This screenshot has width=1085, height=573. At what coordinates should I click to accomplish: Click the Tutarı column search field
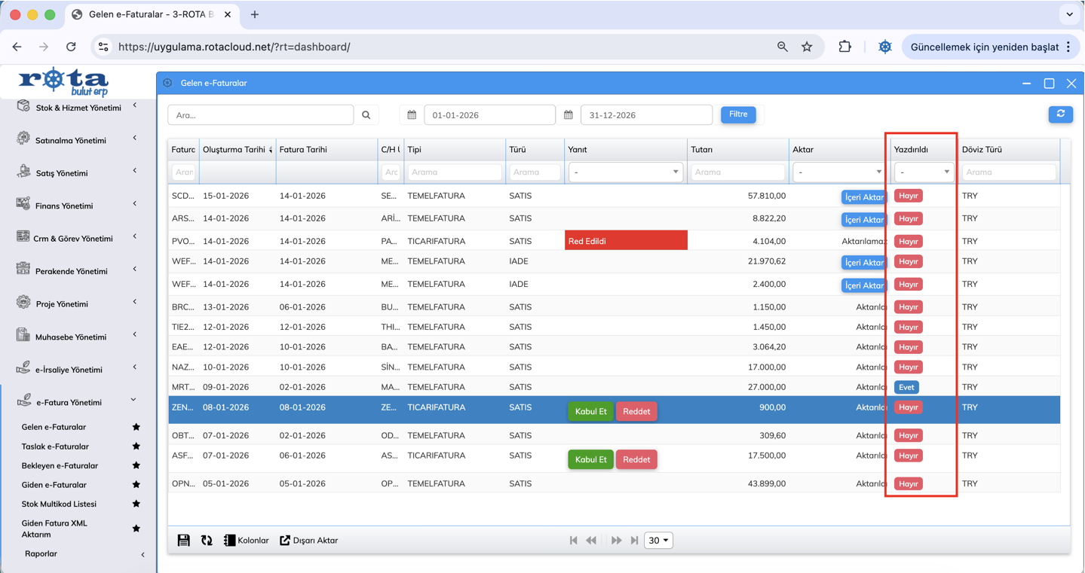click(737, 172)
